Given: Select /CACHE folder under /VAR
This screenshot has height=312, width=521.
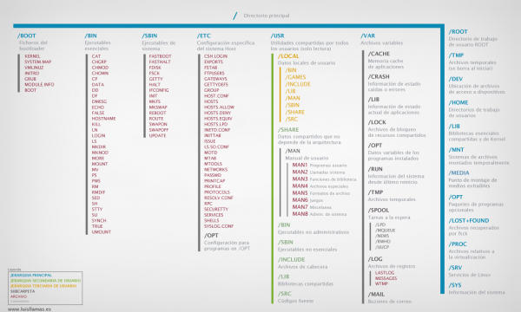Looking at the screenshot, I should click(379, 54).
